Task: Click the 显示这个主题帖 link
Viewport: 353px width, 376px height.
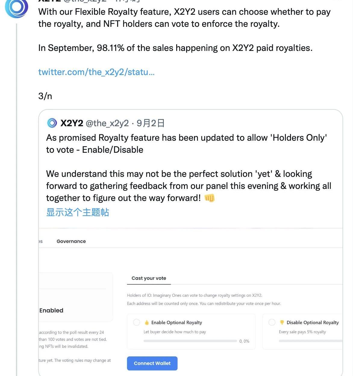Action: click(x=77, y=212)
